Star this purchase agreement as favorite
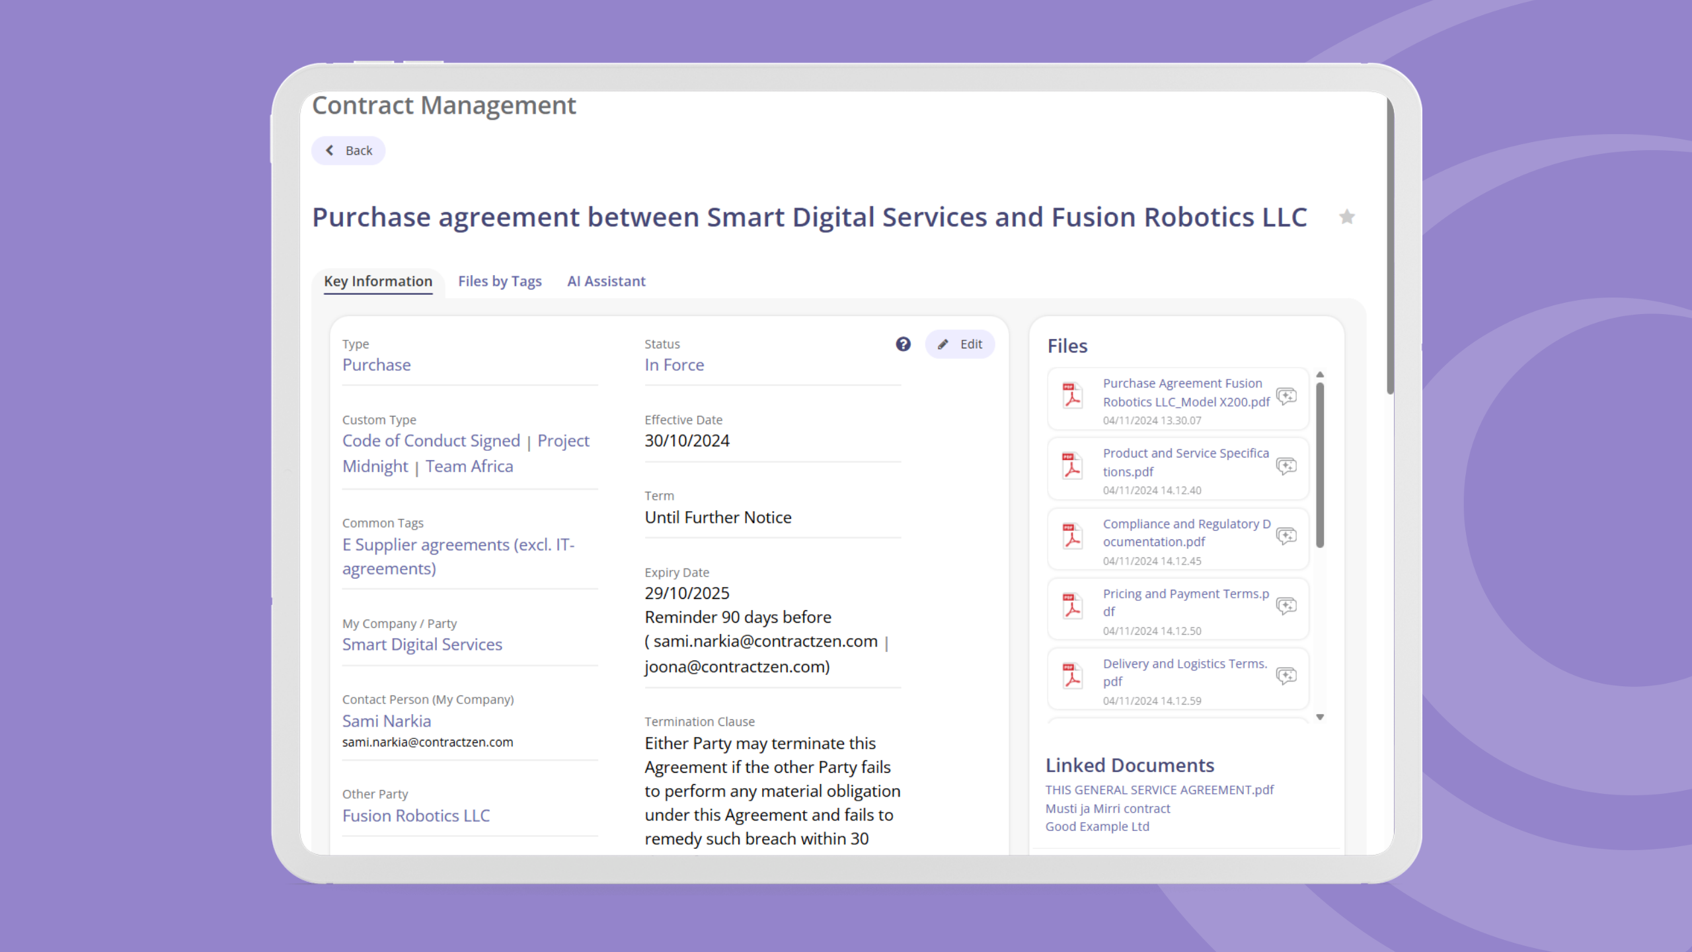1692x952 pixels. click(x=1346, y=217)
